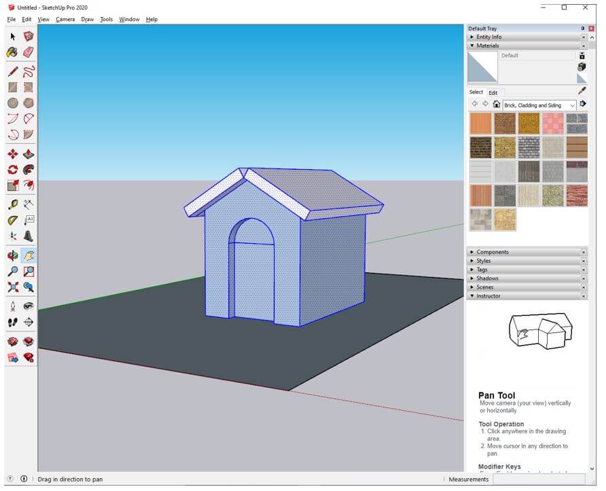The height and width of the screenshot is (491, 606).
Task: Activate the Paint Bucket tool
Action: pos(13,52)
